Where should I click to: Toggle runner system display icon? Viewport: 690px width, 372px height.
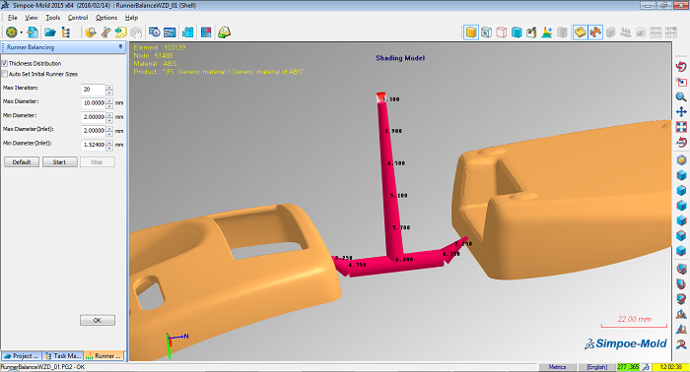(x=595, y=32)
